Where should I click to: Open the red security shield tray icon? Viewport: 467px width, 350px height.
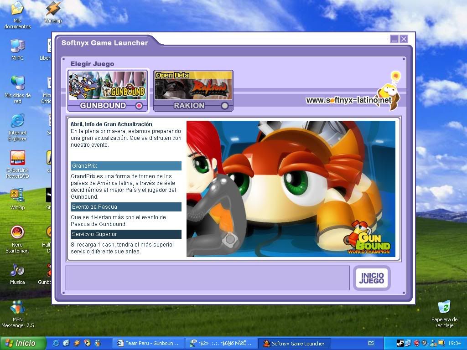[x=417, y=344]
